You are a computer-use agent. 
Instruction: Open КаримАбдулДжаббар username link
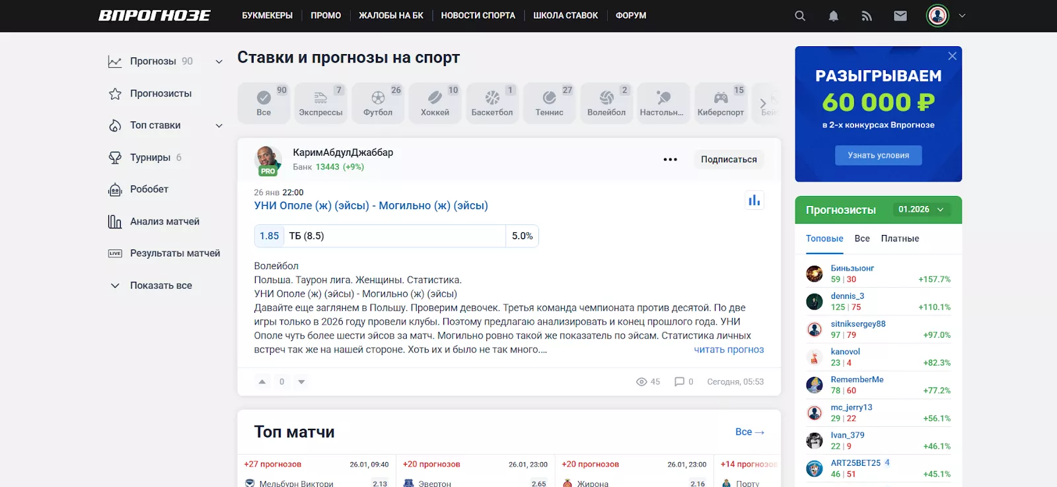(x=343, y=152)
